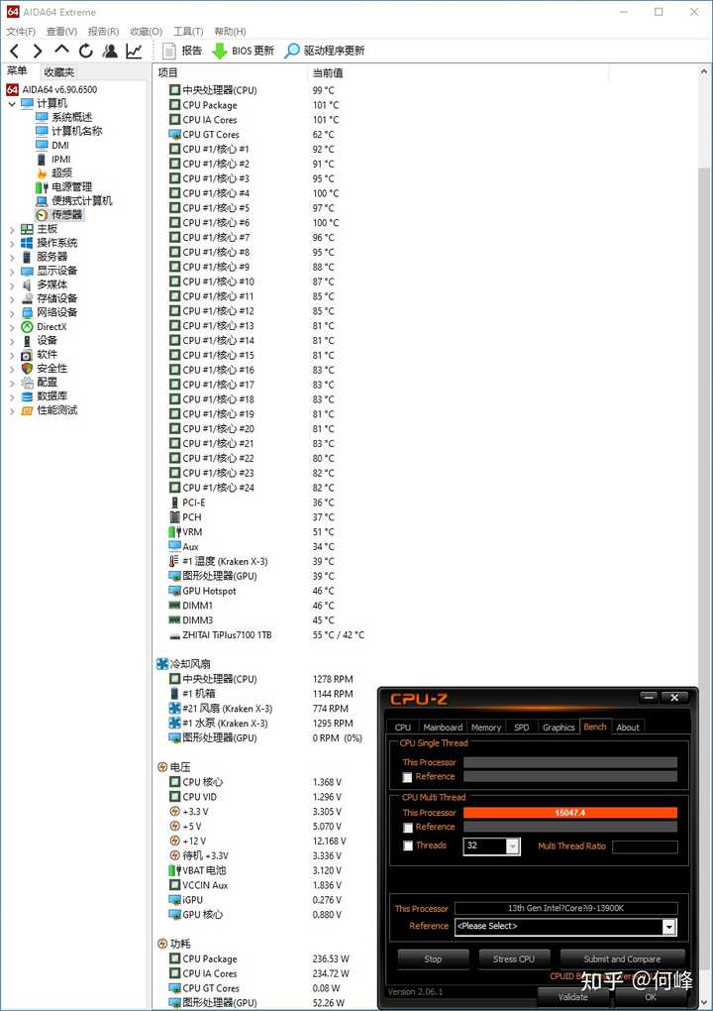Select the 计算机名称 tree item
713x1011 pixels.
[69, 131]
